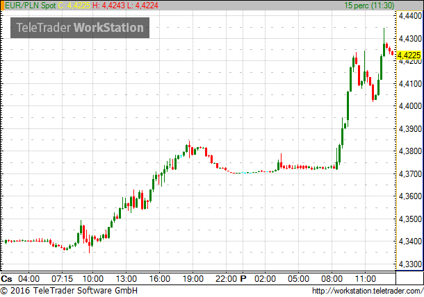Click the 4,3300 price axis label

coord(410,264)
